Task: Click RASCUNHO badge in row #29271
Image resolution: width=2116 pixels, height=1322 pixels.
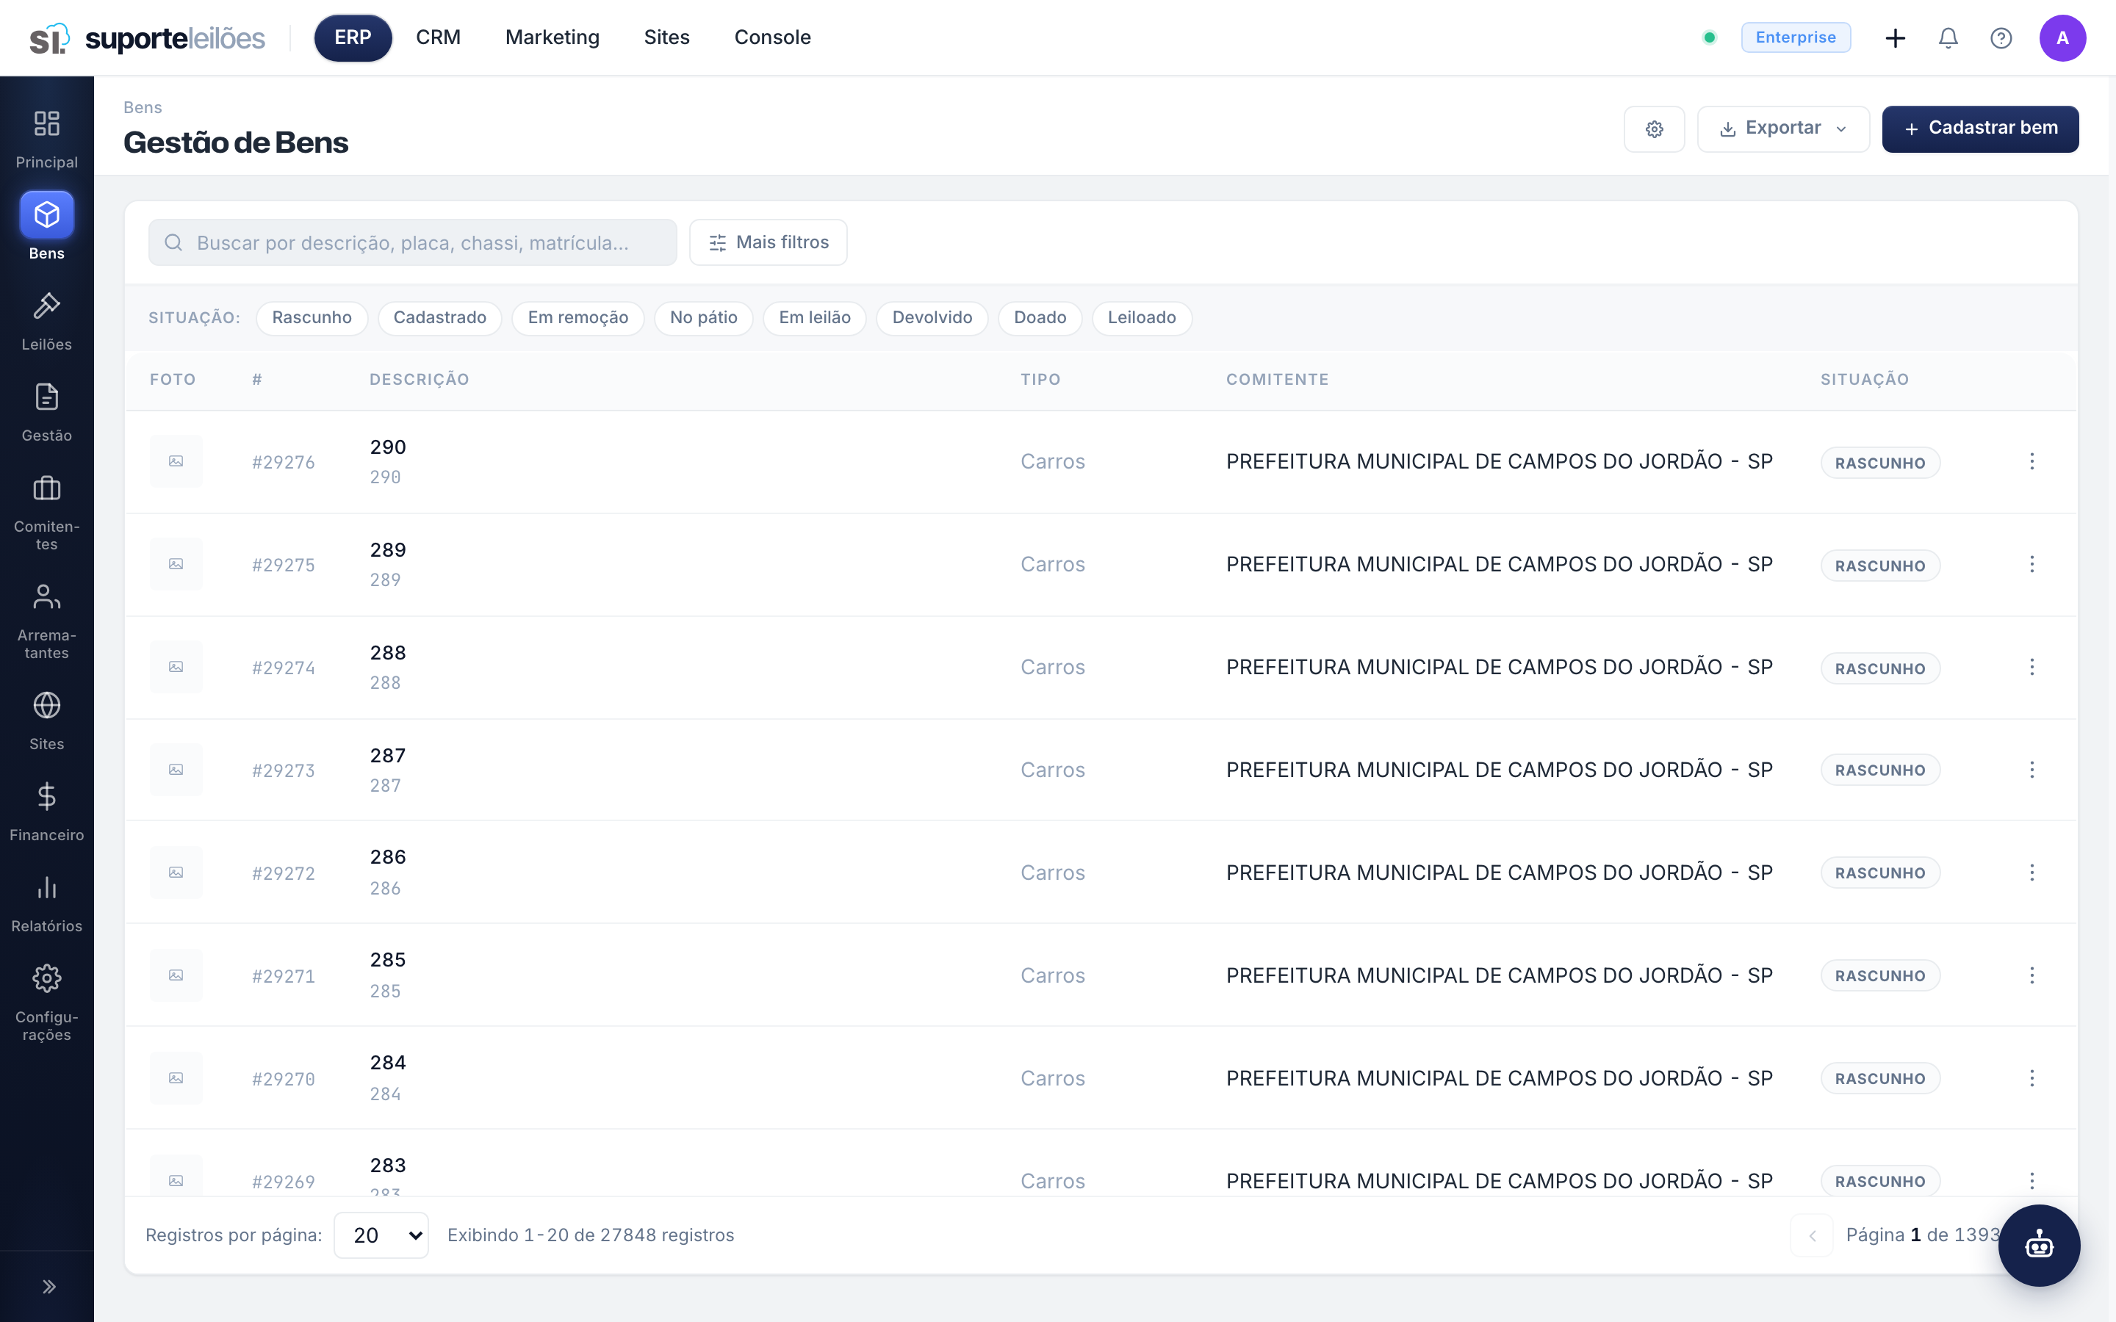Action: coord(1880,975)
